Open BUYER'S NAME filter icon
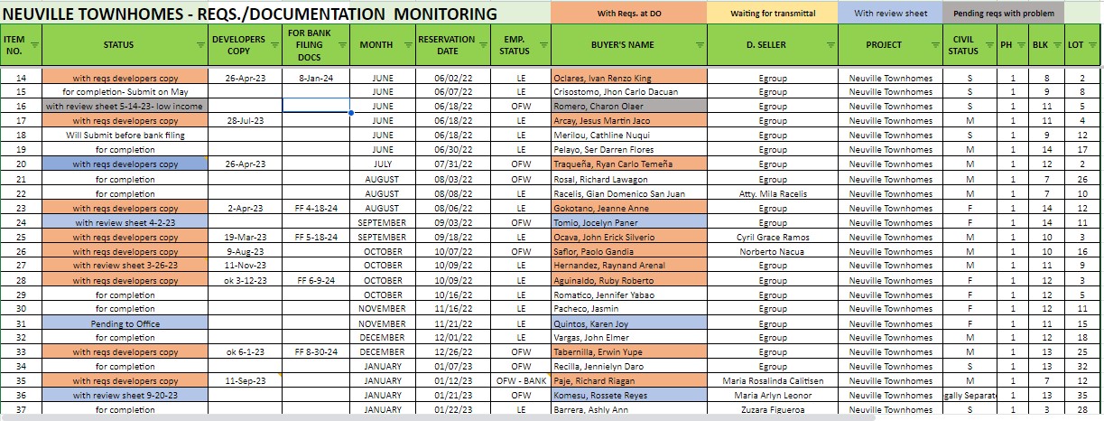Image resolution: width=1104 pixels, height=421 pixels. click(698, 44)
